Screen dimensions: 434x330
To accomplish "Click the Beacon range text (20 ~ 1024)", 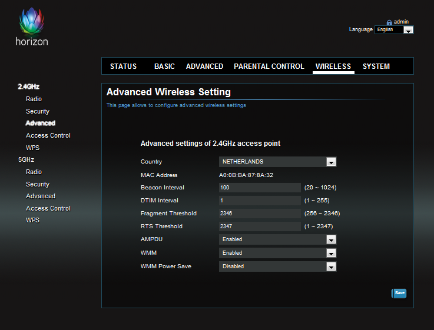I will click(320, 188).
